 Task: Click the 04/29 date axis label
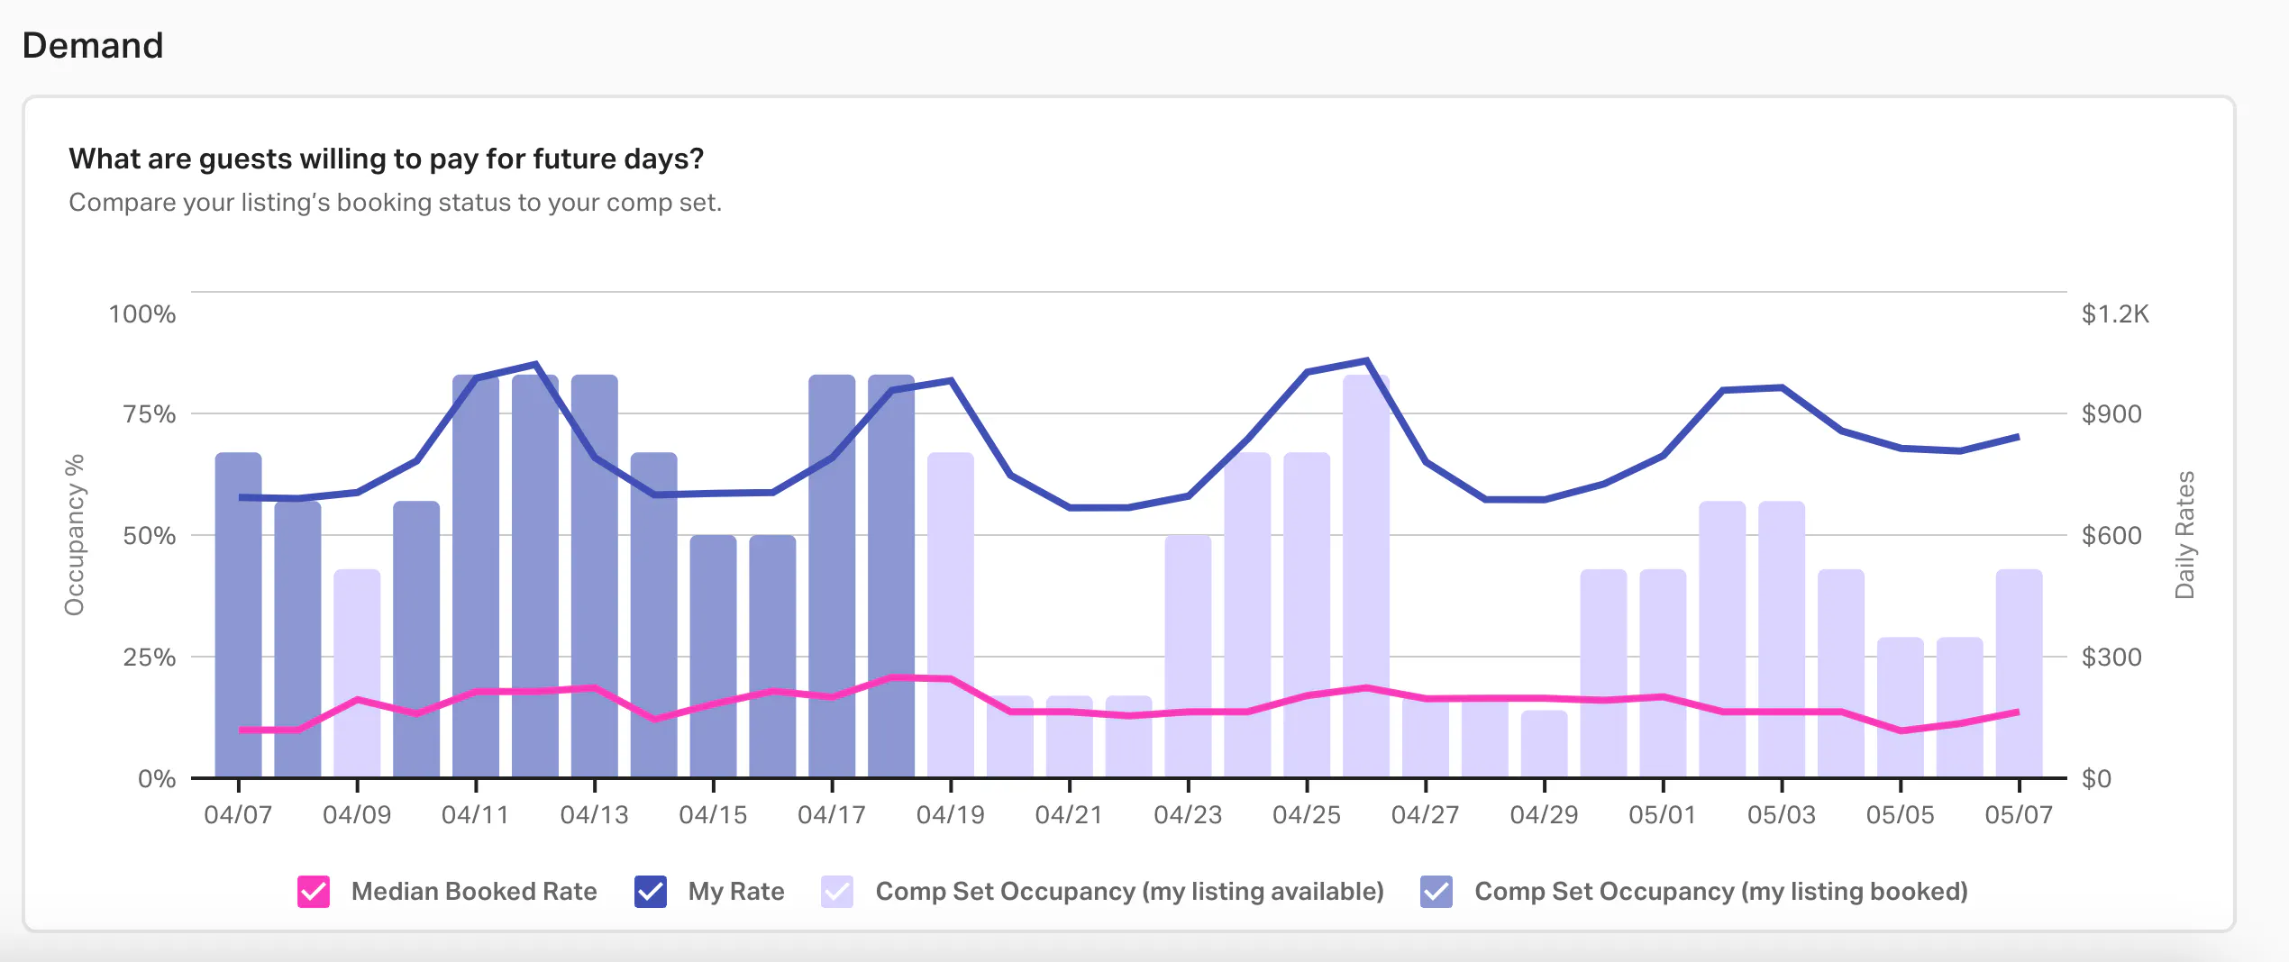point(1544,815)
